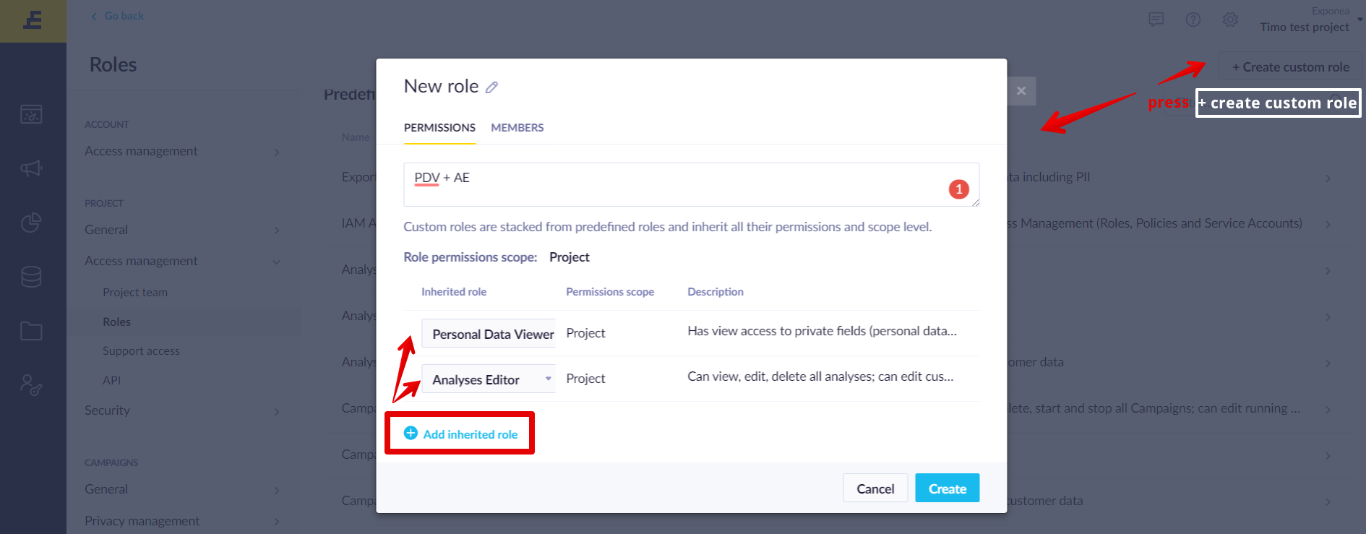This screenshot has height=534, width=1366.
Task: Open API in the sidebar
Action: [x=112, y=380]
